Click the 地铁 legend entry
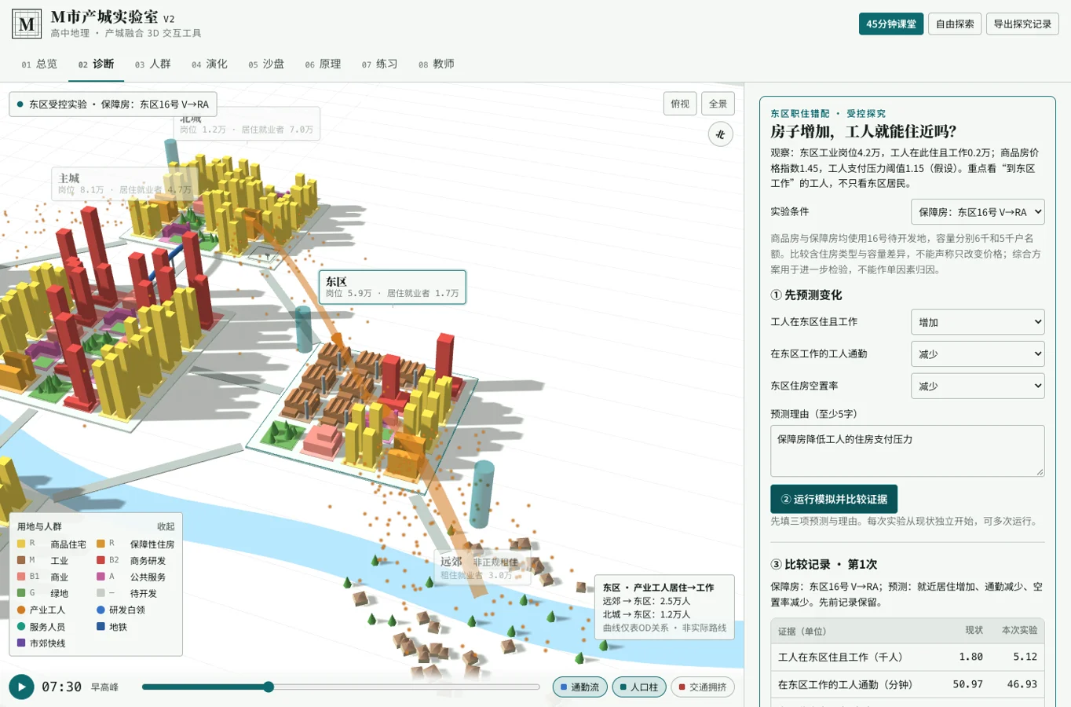The height and width of the screenshot is (707, 1071). click(x=112, y=627)
